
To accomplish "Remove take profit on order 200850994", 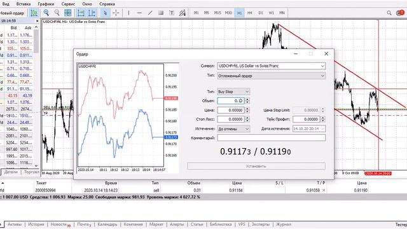I will pos(324,190).
